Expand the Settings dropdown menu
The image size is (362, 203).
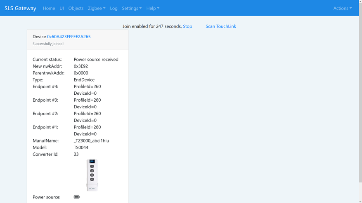[132, 8]
